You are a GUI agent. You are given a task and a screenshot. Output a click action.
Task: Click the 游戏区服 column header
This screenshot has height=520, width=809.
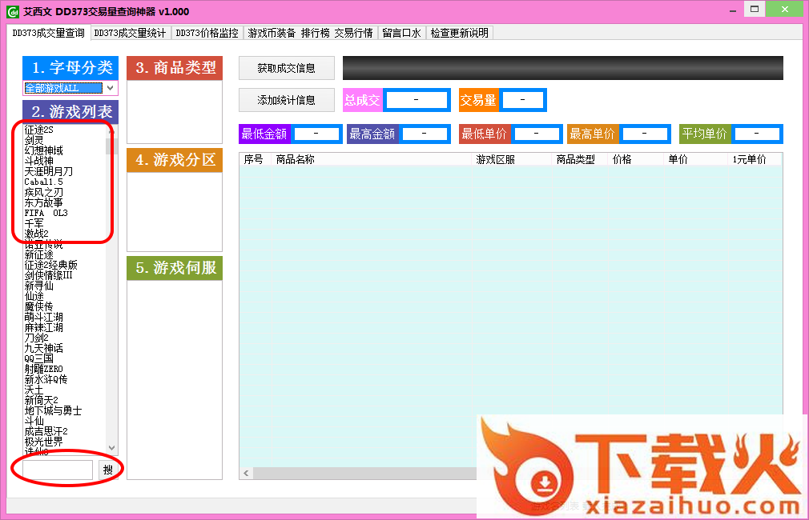tap(496, 159)
